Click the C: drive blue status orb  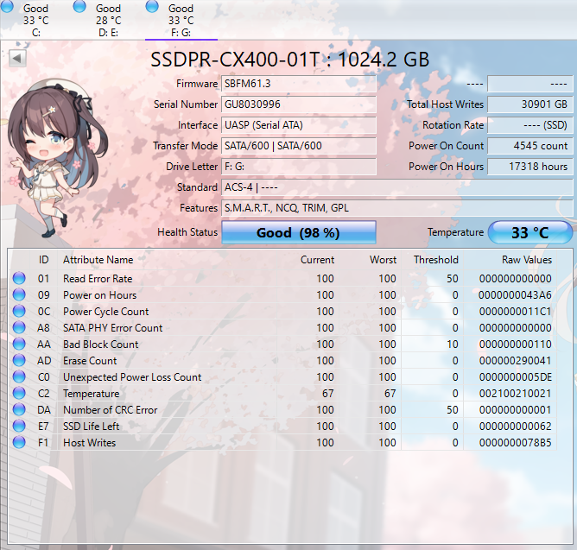click(7, 6)
